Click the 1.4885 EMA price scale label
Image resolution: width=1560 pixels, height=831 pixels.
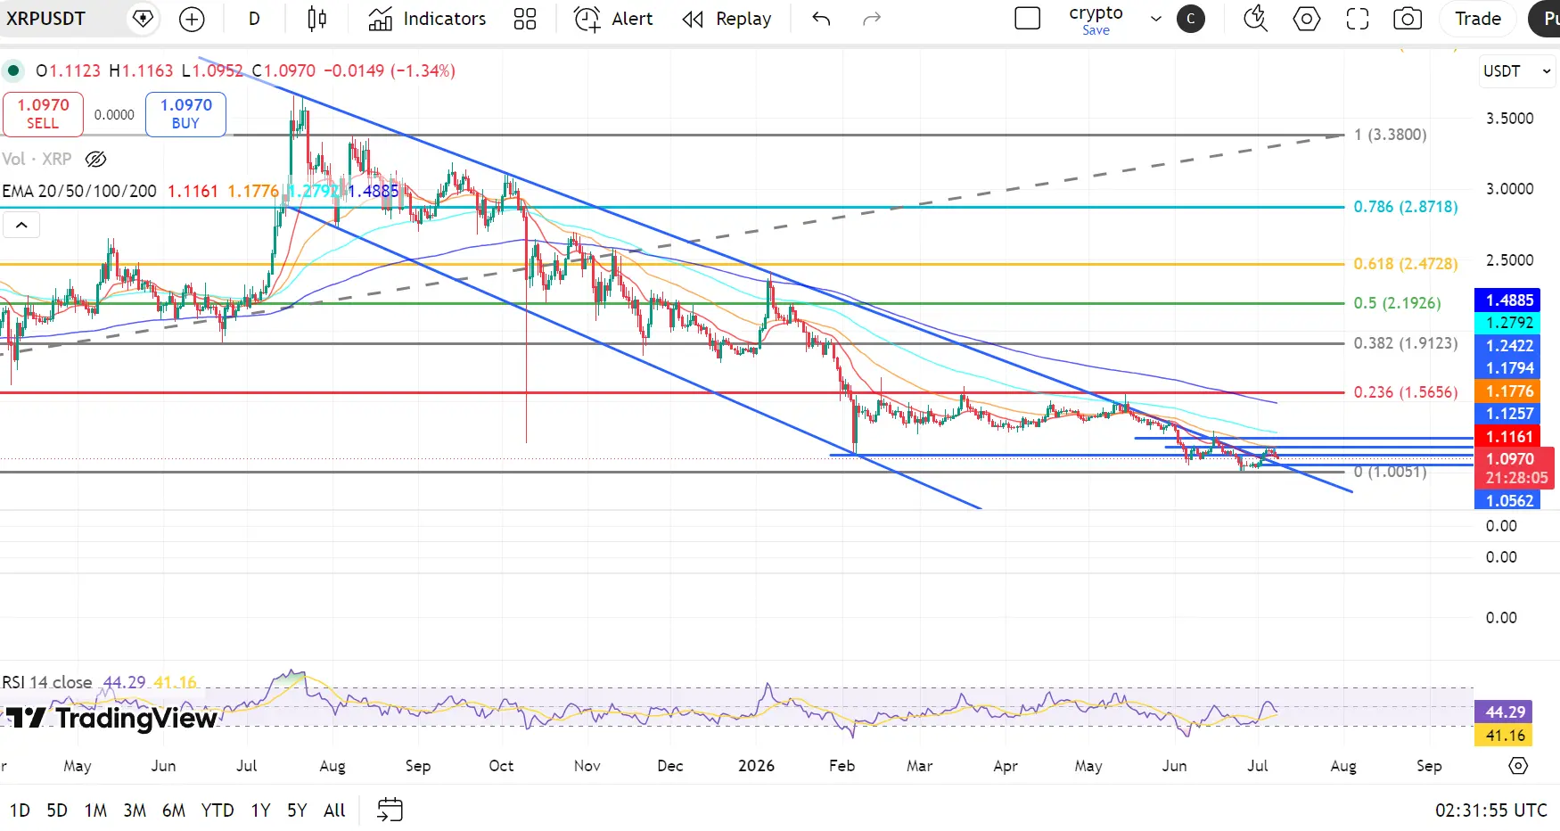1507,300
